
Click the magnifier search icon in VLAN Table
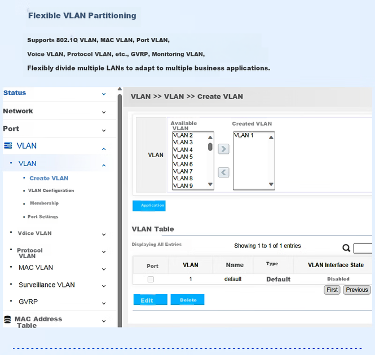click(346, 248)
